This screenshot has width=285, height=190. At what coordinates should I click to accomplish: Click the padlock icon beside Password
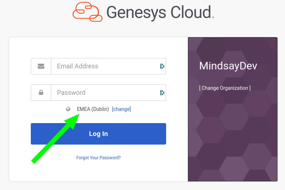[x=41, y=92]
